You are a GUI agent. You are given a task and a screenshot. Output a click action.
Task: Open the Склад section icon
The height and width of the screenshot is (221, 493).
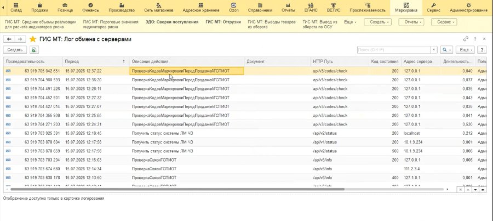coord(16,5)
